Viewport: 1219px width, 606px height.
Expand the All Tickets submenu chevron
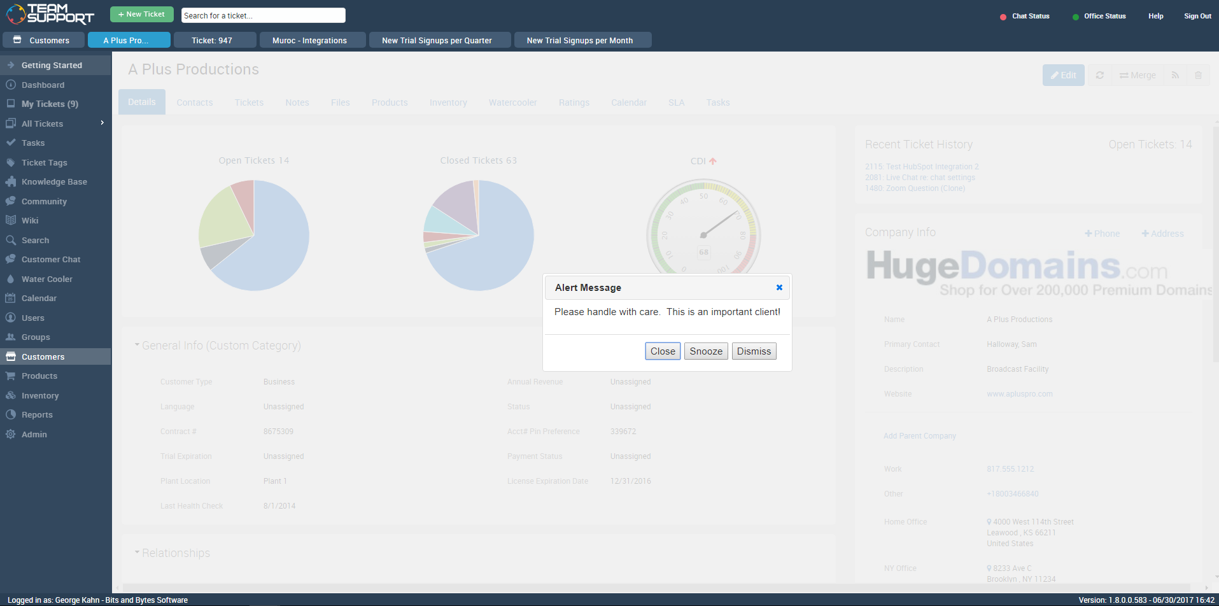click(x=102, y=122)
